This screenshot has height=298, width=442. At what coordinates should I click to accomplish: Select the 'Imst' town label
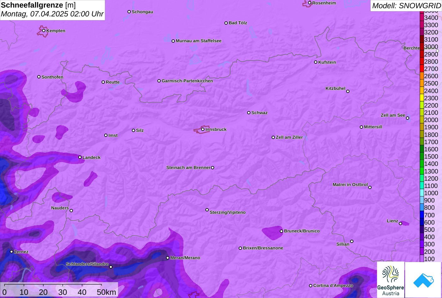[113, 135]
